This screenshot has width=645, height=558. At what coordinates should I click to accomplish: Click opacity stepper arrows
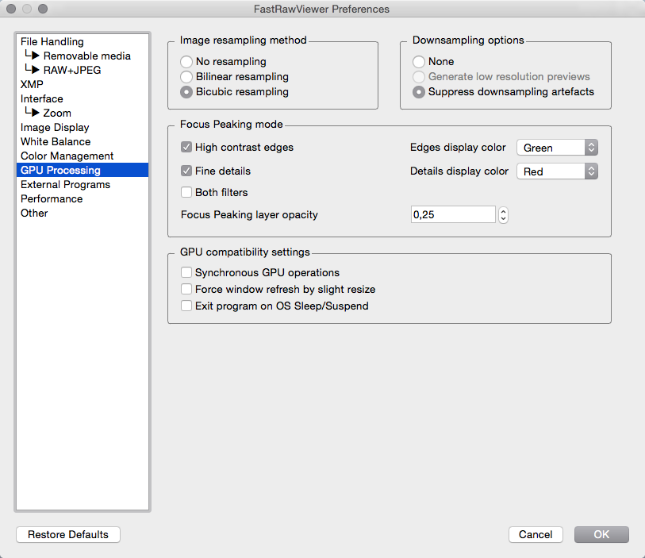point(503,214)
